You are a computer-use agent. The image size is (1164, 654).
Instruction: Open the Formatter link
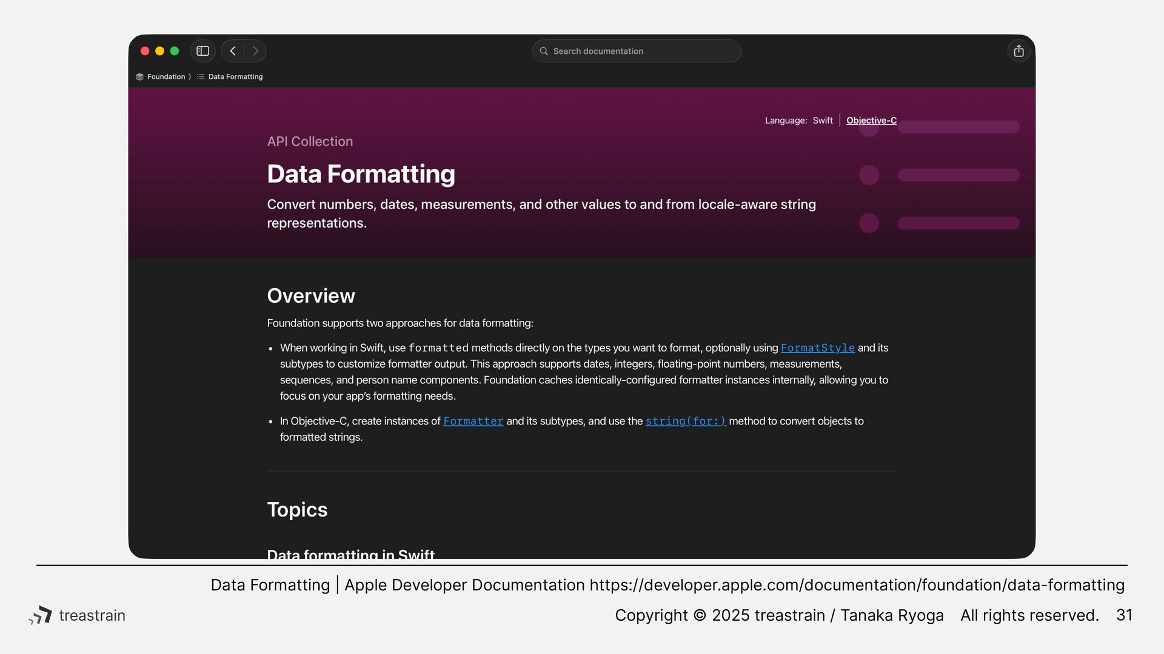[473, 421]
